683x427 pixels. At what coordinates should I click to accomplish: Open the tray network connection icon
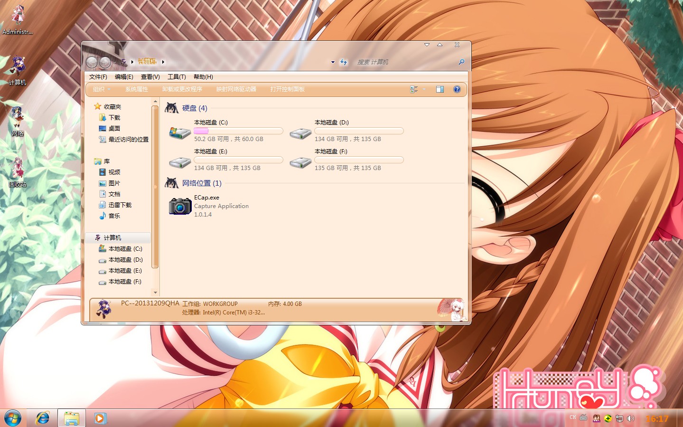619,418
